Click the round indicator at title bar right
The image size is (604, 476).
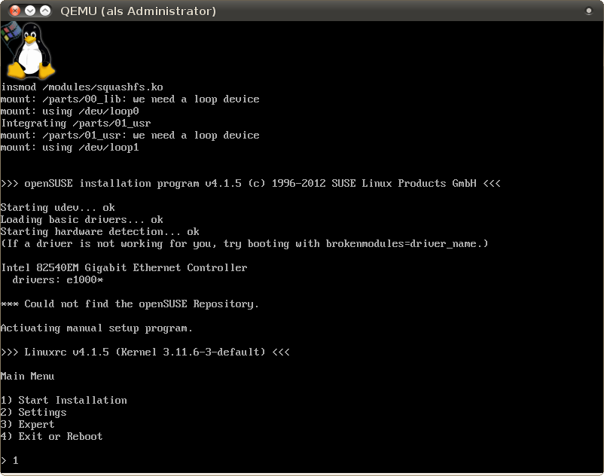(589, 11)
